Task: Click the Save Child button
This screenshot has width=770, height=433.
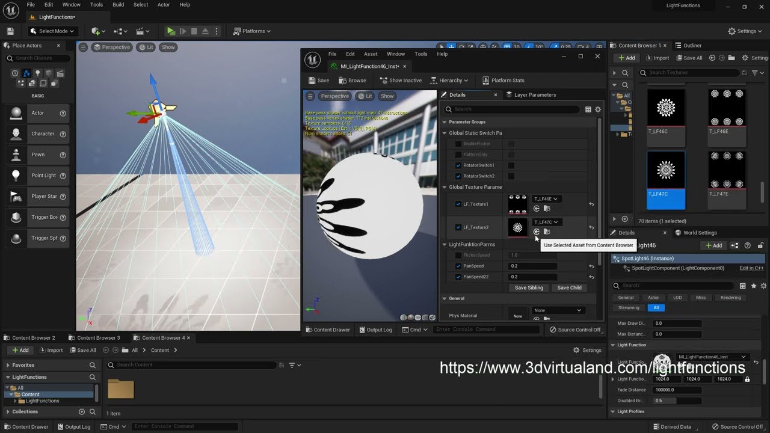Action: (x=569, y=287)
